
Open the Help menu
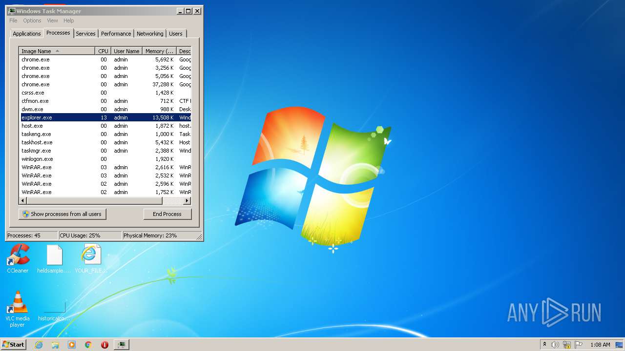pos(69,20)
